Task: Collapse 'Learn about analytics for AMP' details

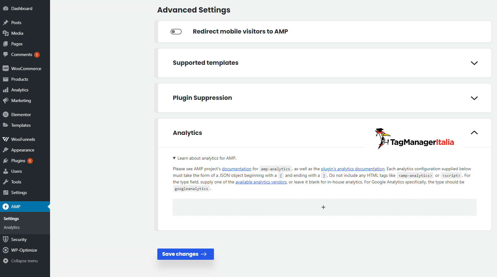Action: pos(205,158)
